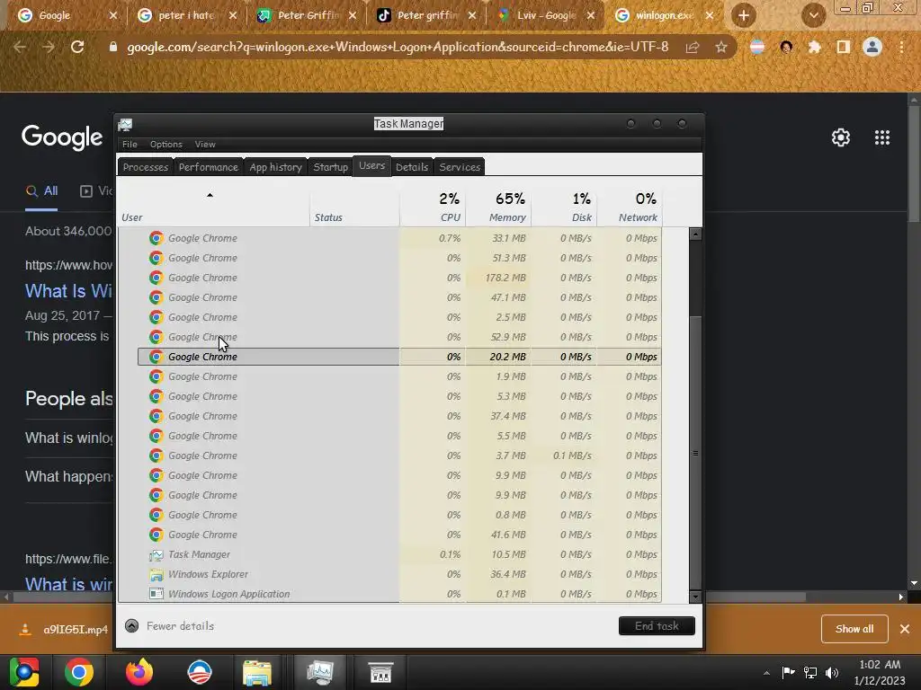Click the Chrome icon of the 41.6 MB row
This screenshot has height=690, width=921.
click(x=156, y=535)
